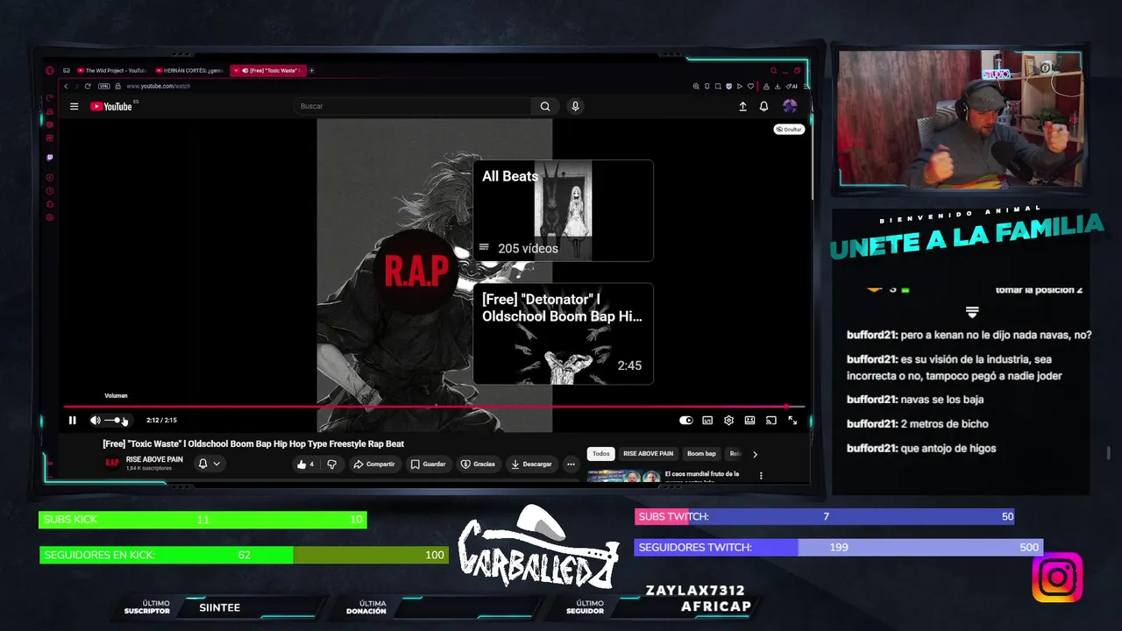Open the Opera logo menu

pyautogui.click(x=50, y=70)
